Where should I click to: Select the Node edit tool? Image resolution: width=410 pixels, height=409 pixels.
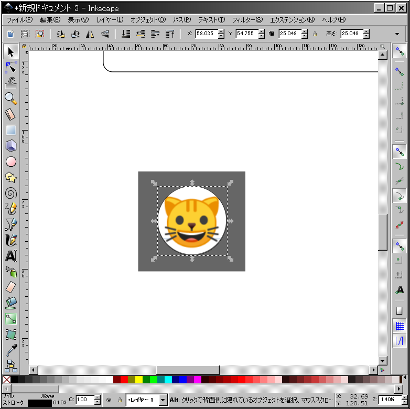(x=10, y=68)
